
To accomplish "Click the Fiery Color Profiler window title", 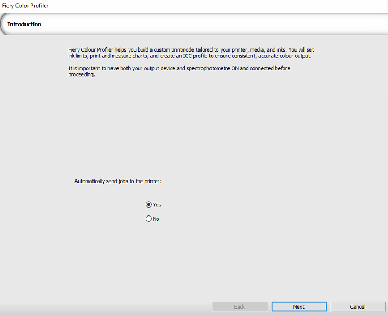I will click(x=25, y=6).
